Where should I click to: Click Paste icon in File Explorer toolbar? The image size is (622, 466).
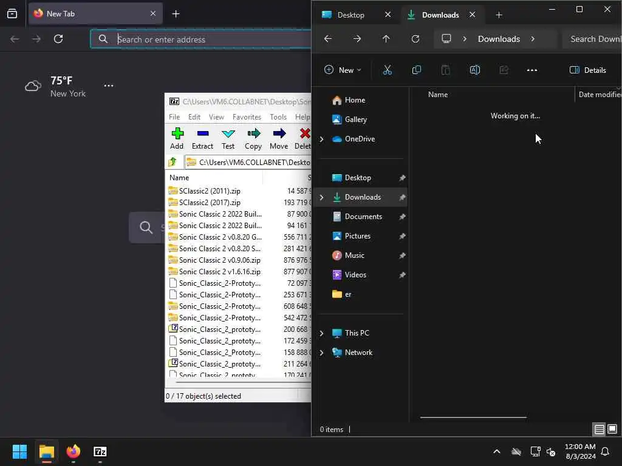tap(445, 70)
